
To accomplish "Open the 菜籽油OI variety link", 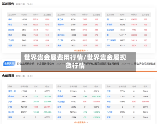I will coord(61,35).
